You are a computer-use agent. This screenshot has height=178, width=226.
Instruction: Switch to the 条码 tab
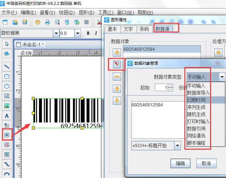[x=144, y=29]
